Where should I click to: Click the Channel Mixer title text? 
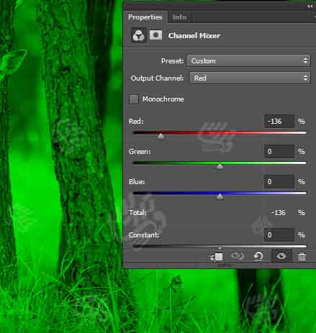click(x=194, y=36)
